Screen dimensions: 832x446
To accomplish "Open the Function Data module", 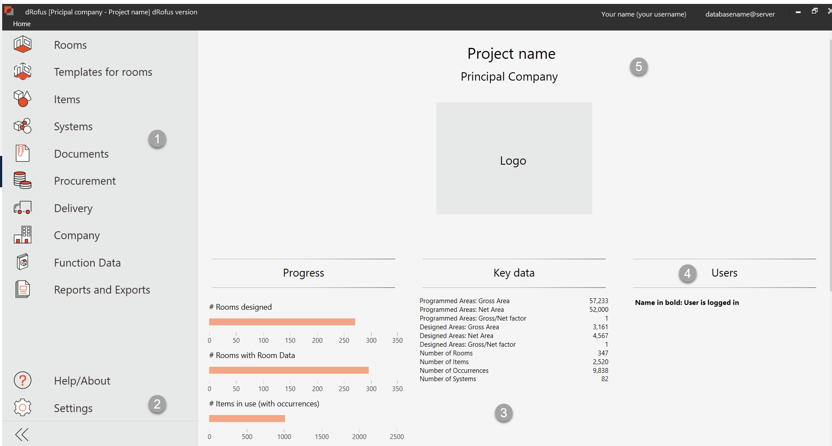I will coord(87,262).
